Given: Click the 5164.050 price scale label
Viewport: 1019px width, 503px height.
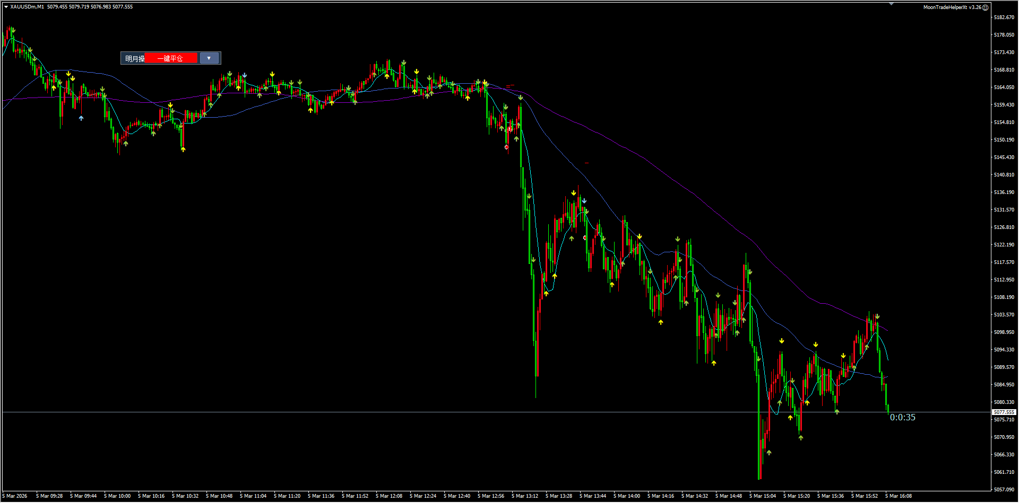Looking at the screenshot, I should [1004, 87].
